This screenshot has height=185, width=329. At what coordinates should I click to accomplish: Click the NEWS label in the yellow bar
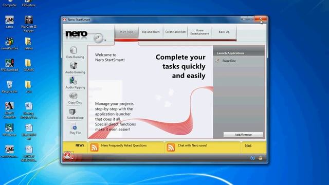click(80, 145)
